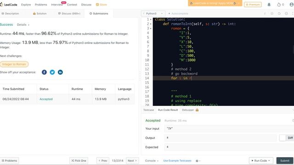Toggle the Diff switch

(x=283, y=138)
